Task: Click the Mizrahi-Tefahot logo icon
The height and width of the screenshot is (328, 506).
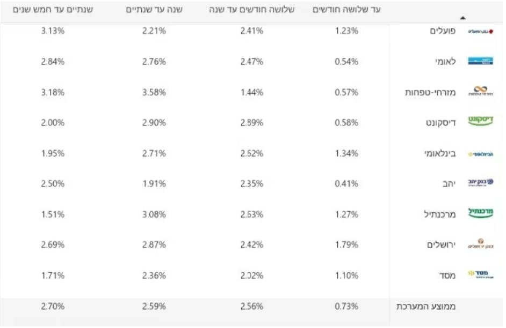Action: tap(480, 92)
